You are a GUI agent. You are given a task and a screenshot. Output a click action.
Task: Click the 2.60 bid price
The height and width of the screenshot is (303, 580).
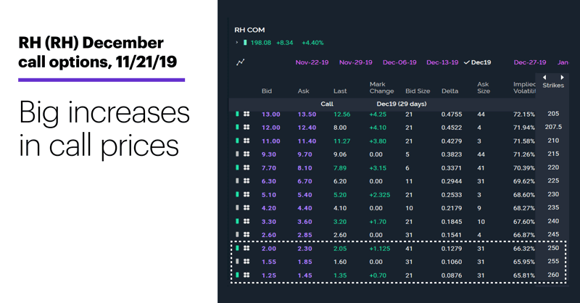pos(269,235)
